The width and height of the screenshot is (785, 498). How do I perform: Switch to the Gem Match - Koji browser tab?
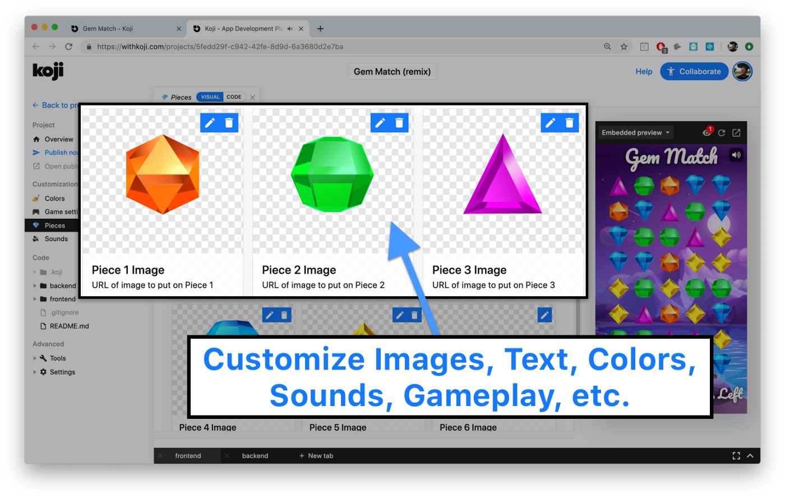click(124, 29)
